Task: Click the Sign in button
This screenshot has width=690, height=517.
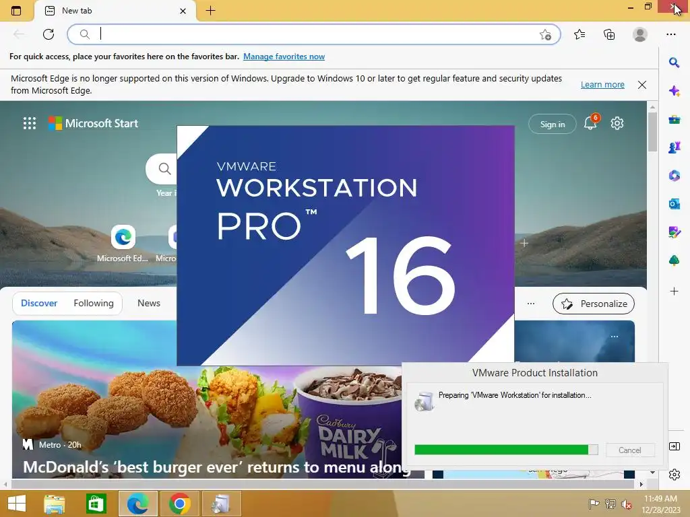Action: pyautogui.click(x=553, y=125)
